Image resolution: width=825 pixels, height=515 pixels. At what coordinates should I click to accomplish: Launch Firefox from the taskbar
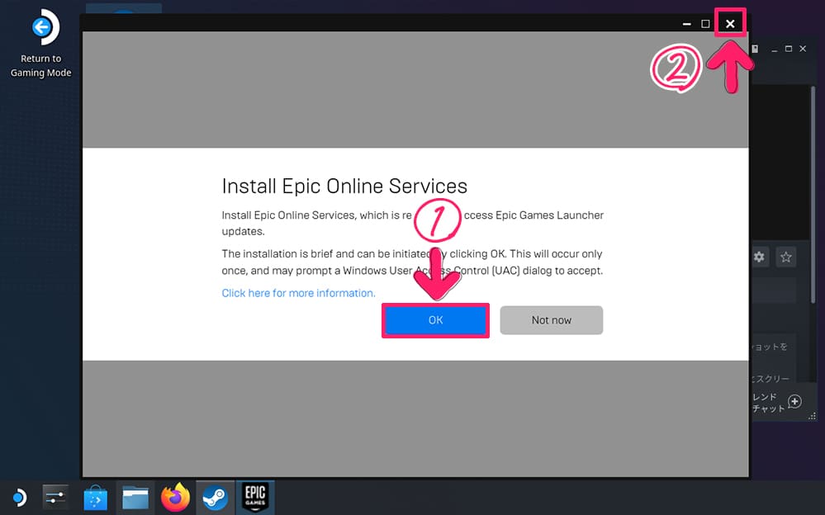pyautogui.click(x=175, y=497)
